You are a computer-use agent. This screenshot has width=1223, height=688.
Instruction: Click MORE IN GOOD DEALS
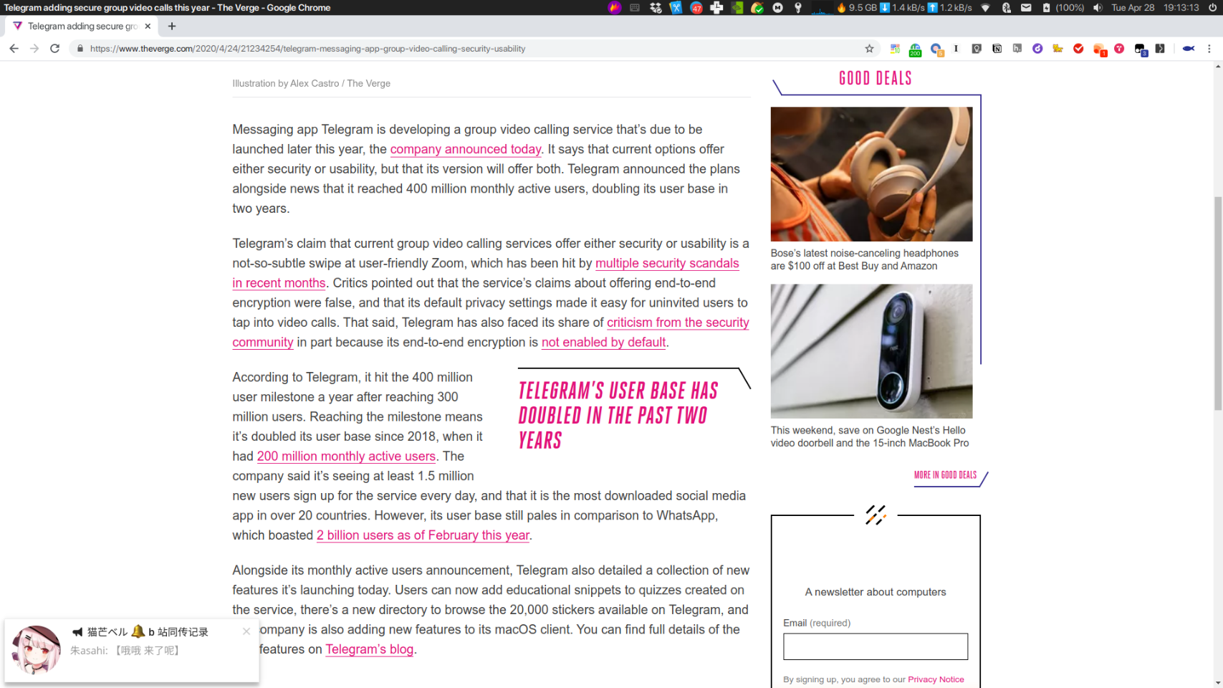945,475
